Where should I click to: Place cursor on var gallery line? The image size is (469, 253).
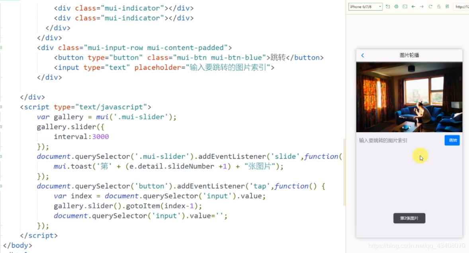tap(106, 117)
